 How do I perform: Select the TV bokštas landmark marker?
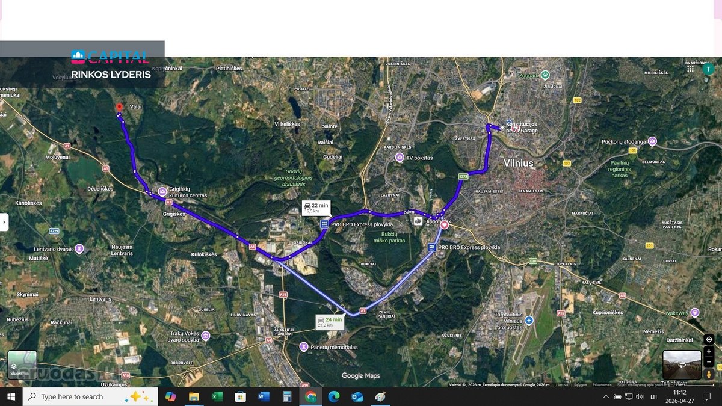400,158
